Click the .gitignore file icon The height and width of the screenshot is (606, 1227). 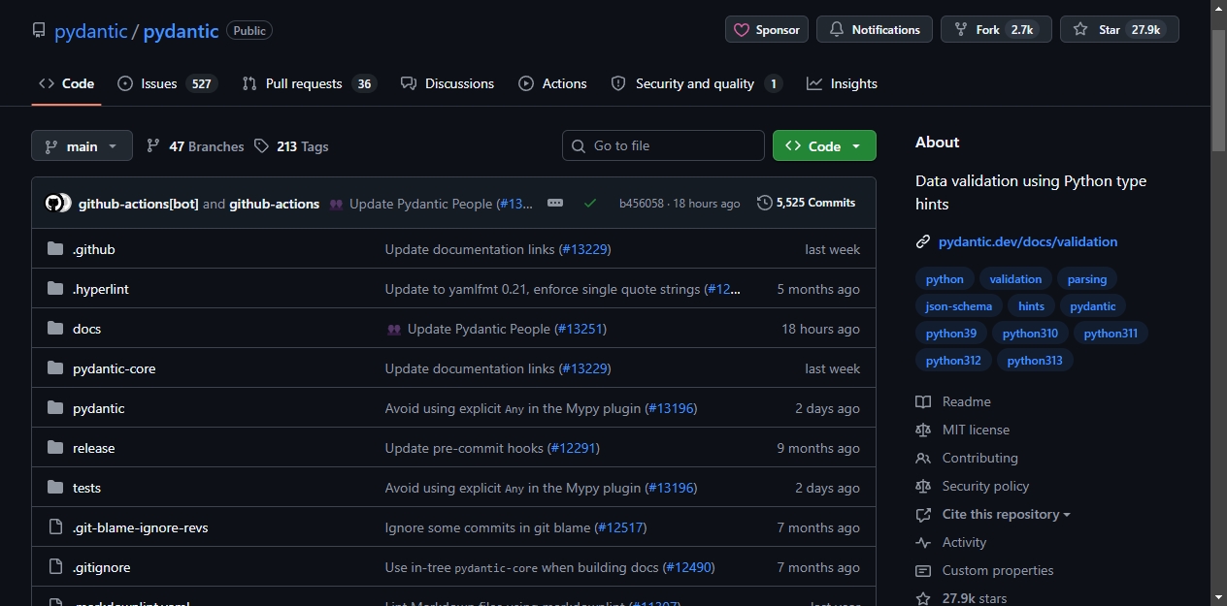tap(55, 567)
